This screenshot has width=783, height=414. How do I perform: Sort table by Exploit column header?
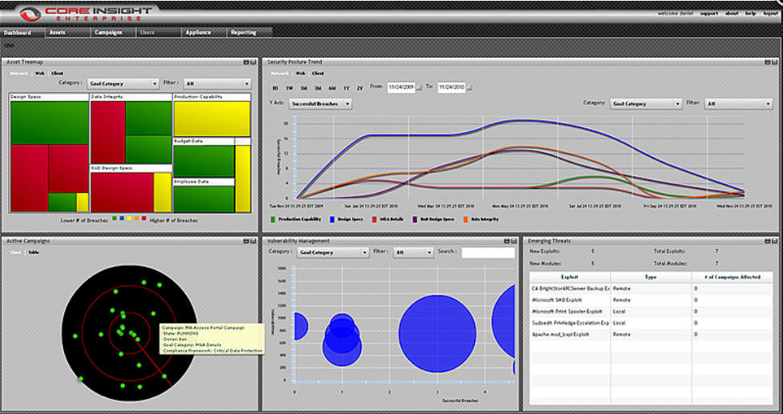570,277
